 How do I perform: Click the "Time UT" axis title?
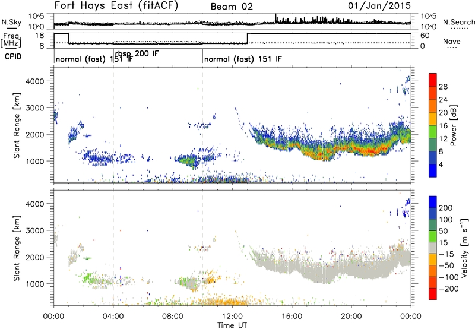click(x=232, y=325)
